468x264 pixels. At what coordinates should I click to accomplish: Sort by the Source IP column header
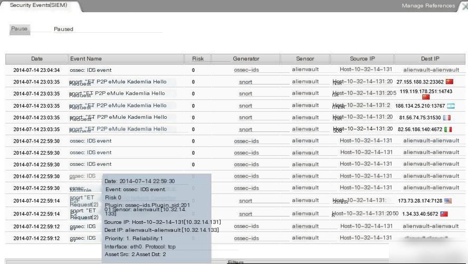pyautogui.click(x=362, y=59)
